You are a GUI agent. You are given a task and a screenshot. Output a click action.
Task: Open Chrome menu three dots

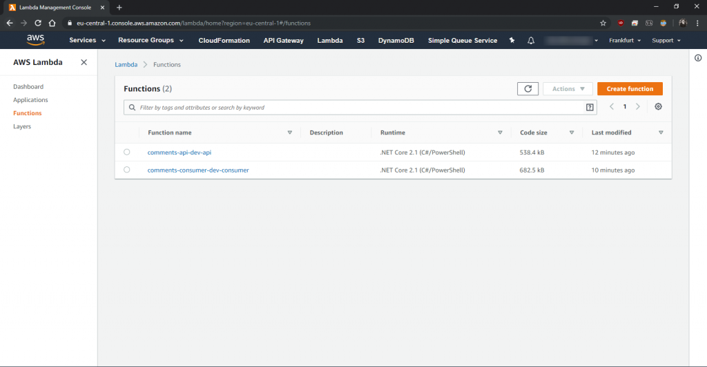[x=697, y=23]
